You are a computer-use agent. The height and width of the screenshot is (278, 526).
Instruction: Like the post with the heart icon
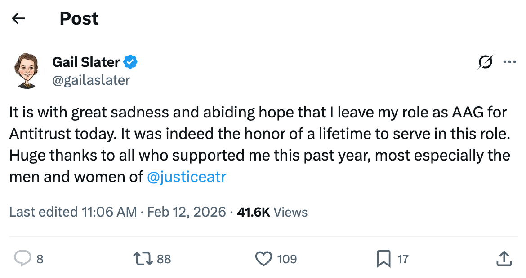[x=263, y=259]
